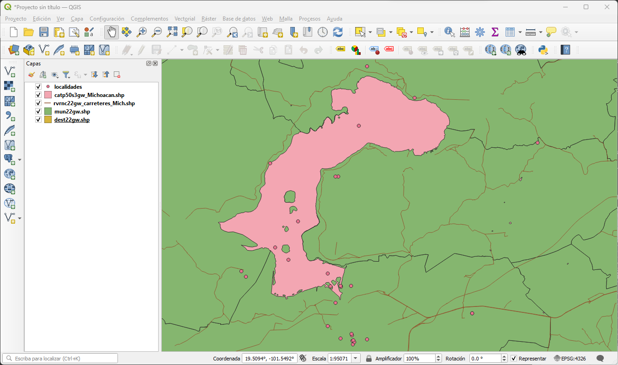Expand the Select Features tool dropdown

370,32
